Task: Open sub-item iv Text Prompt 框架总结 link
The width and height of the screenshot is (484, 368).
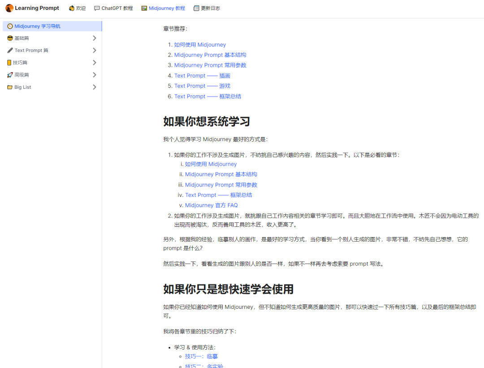Action: pyautogui.click(x=219, y=195)
